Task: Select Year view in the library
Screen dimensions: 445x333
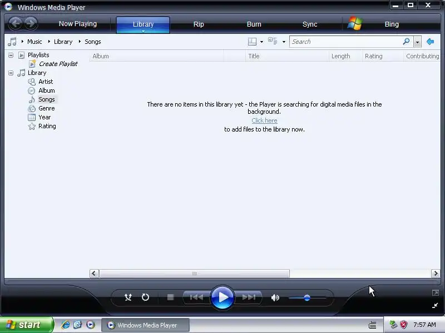Action: coord(44,117)
